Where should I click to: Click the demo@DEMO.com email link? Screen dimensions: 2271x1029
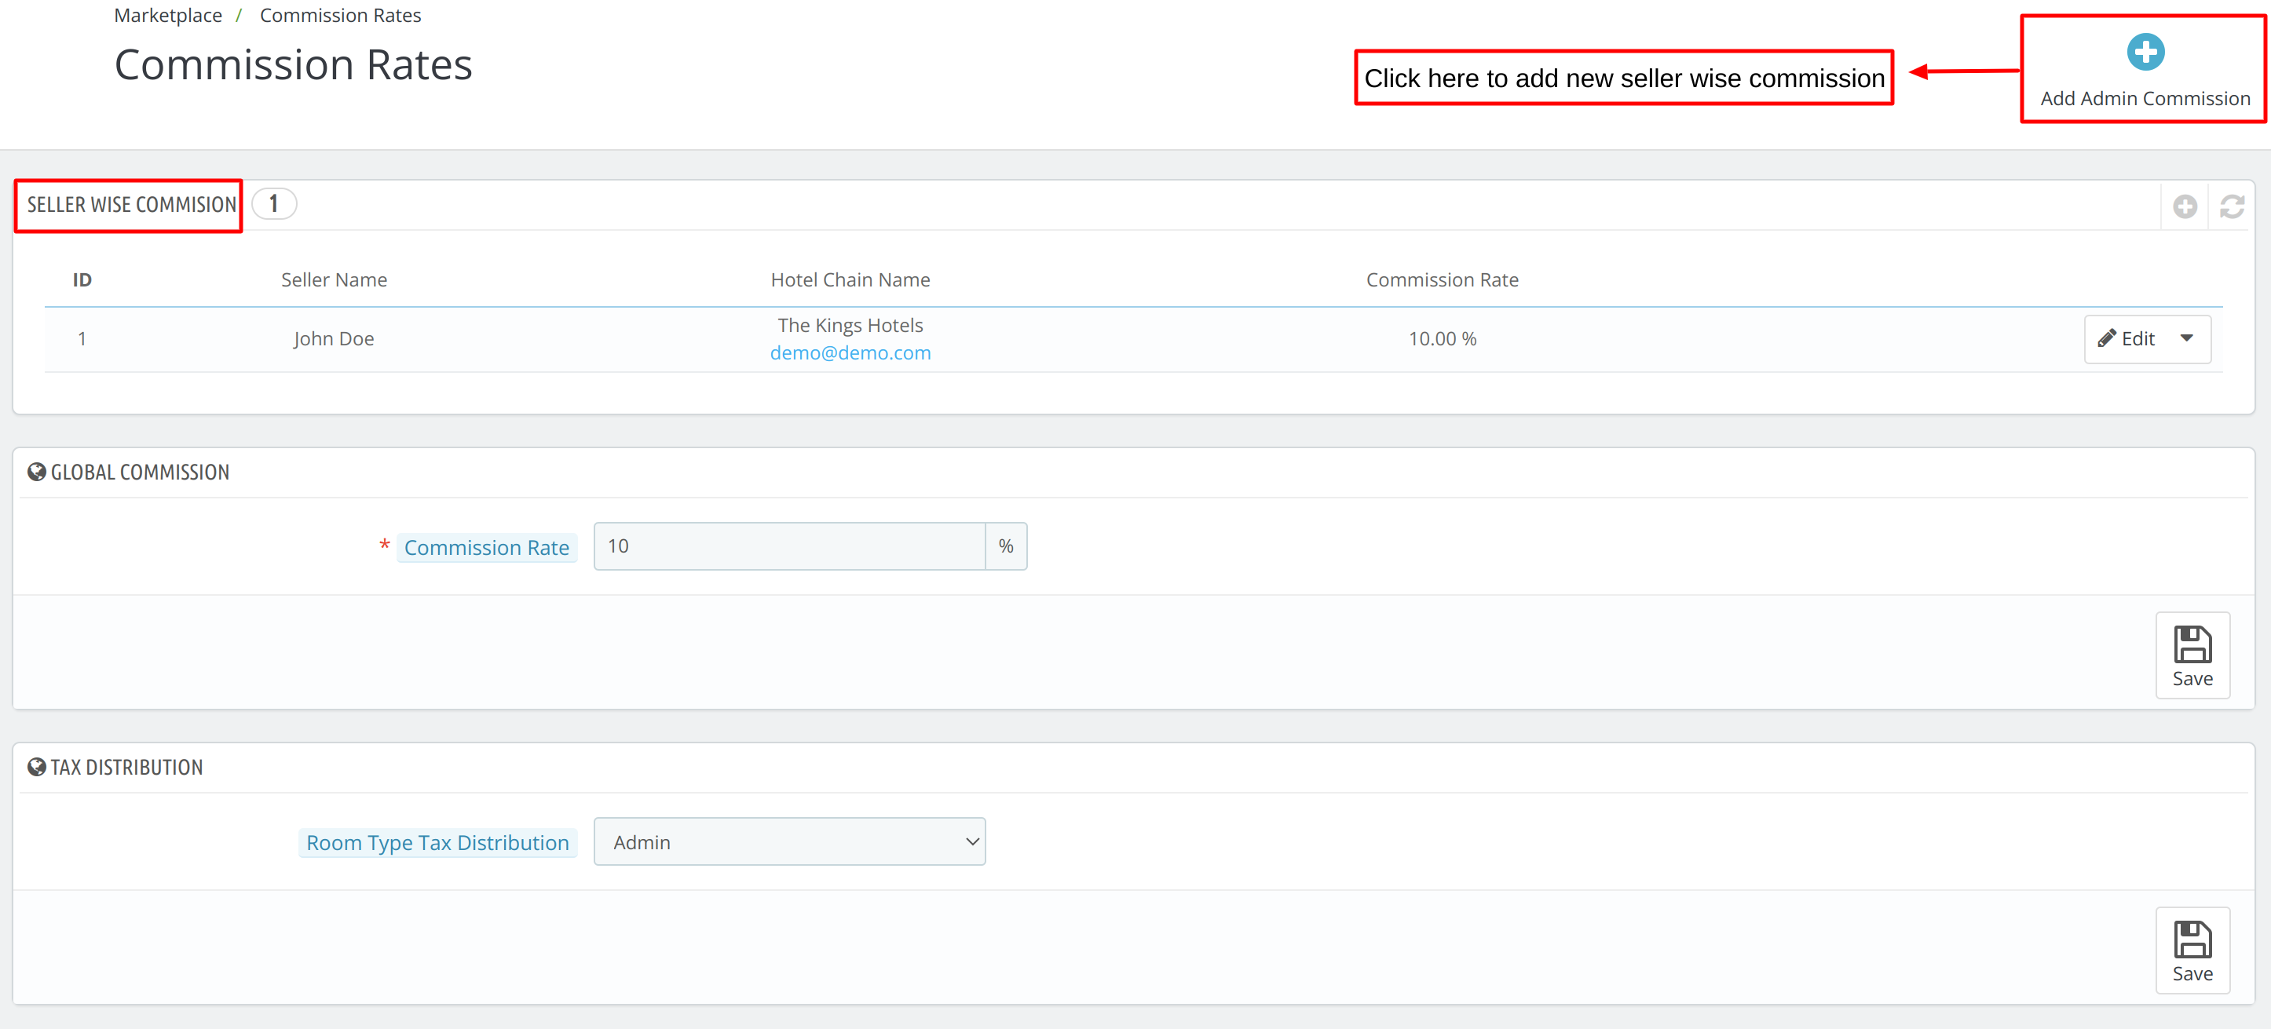[x=851, y=352]
